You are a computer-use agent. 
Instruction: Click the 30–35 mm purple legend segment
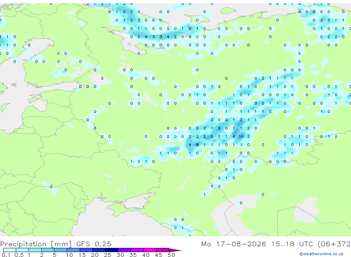125,250
